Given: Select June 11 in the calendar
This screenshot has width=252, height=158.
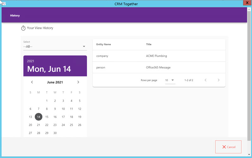Looking at the screenshot, I should tap(71, 109).
